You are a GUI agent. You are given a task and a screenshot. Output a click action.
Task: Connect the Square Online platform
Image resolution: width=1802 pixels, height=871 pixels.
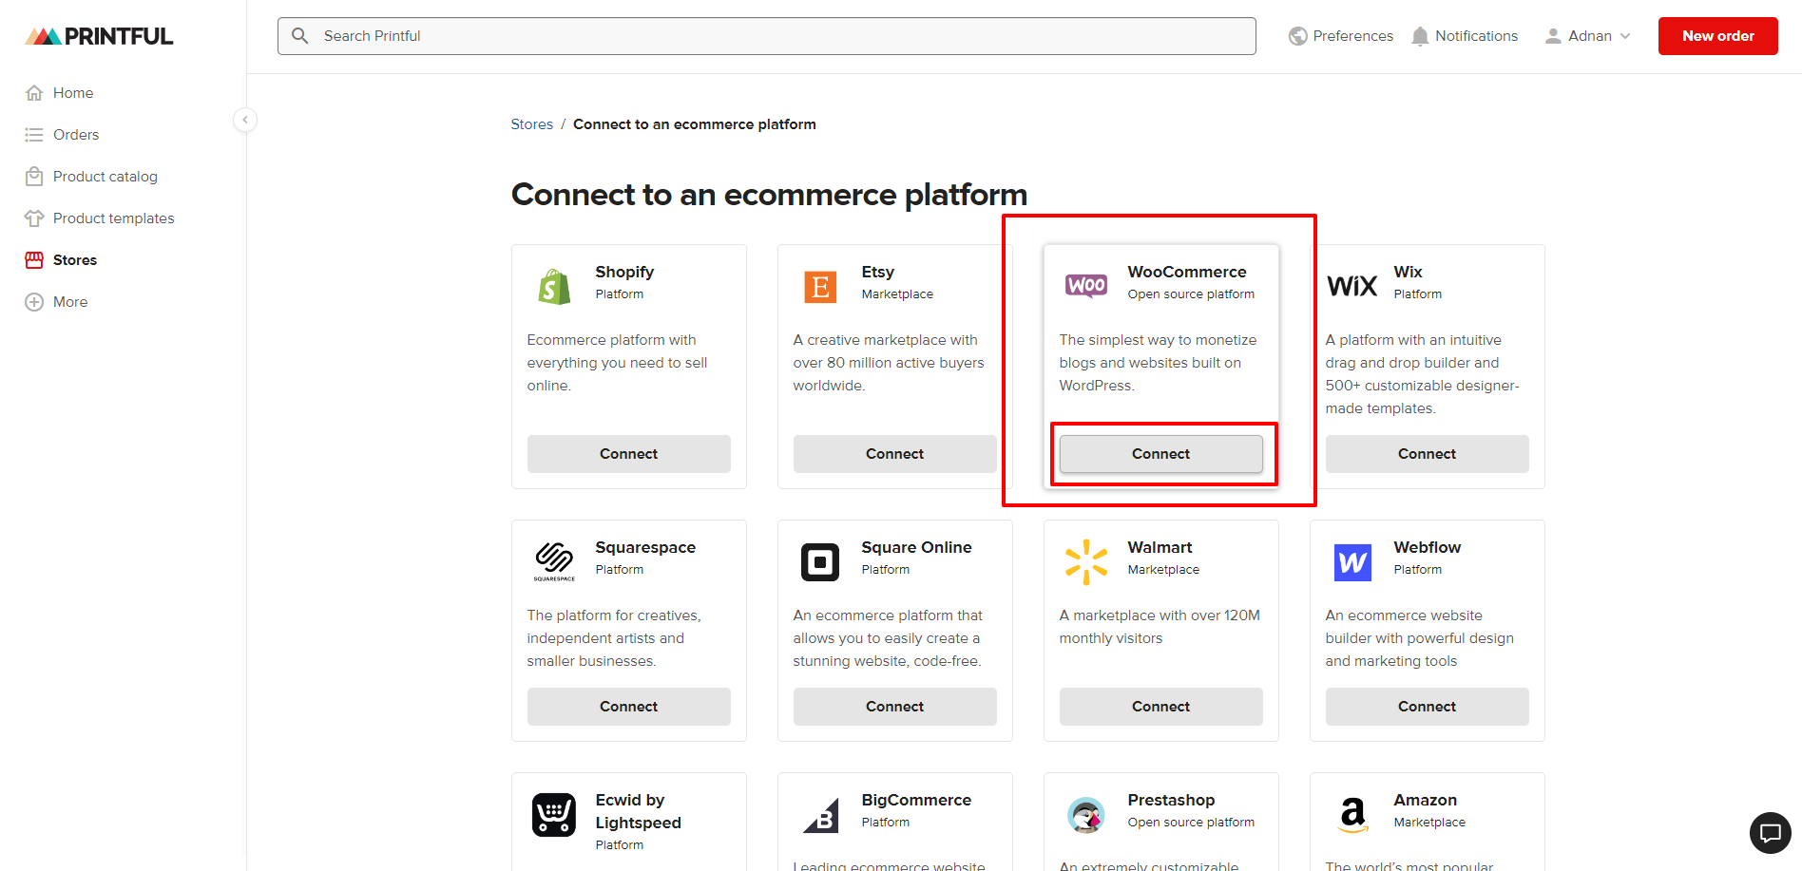tap(894, 707)
